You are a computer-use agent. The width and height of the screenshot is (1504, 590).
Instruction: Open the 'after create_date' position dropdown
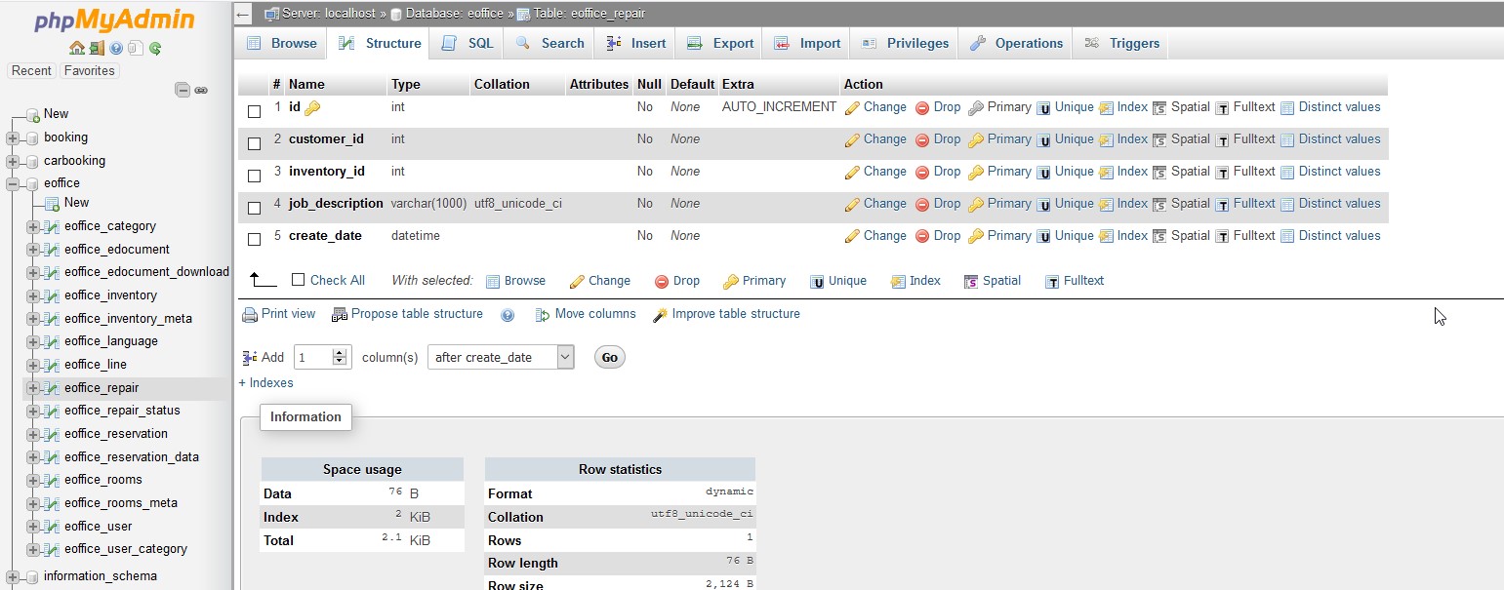point(501,357)
